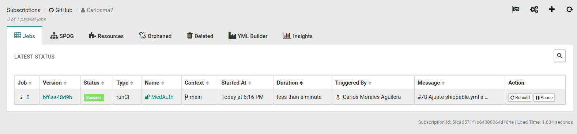Open subscription settings gears icon
The width and height of the screenshot is (577, 134).
pos(534,10)
